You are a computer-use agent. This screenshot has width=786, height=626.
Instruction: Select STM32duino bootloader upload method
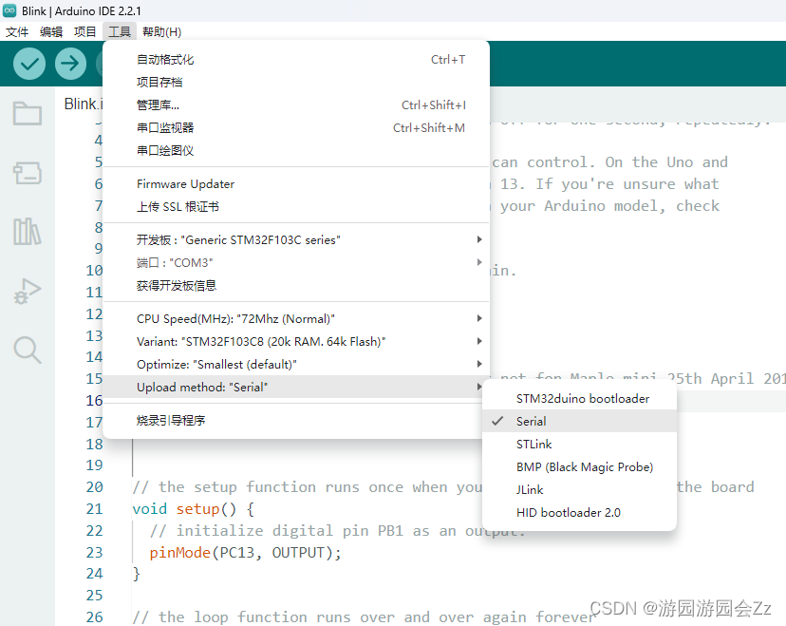[x=579, y=399]
